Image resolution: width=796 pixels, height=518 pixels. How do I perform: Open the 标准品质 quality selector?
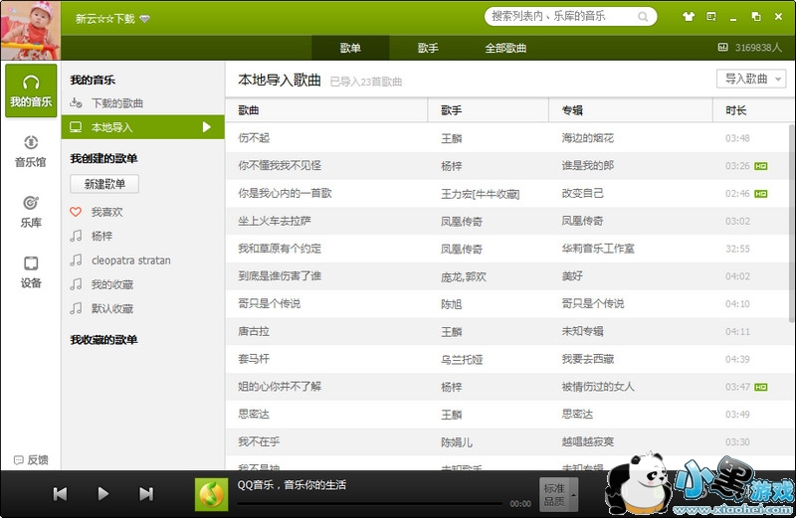click(558, 495)
